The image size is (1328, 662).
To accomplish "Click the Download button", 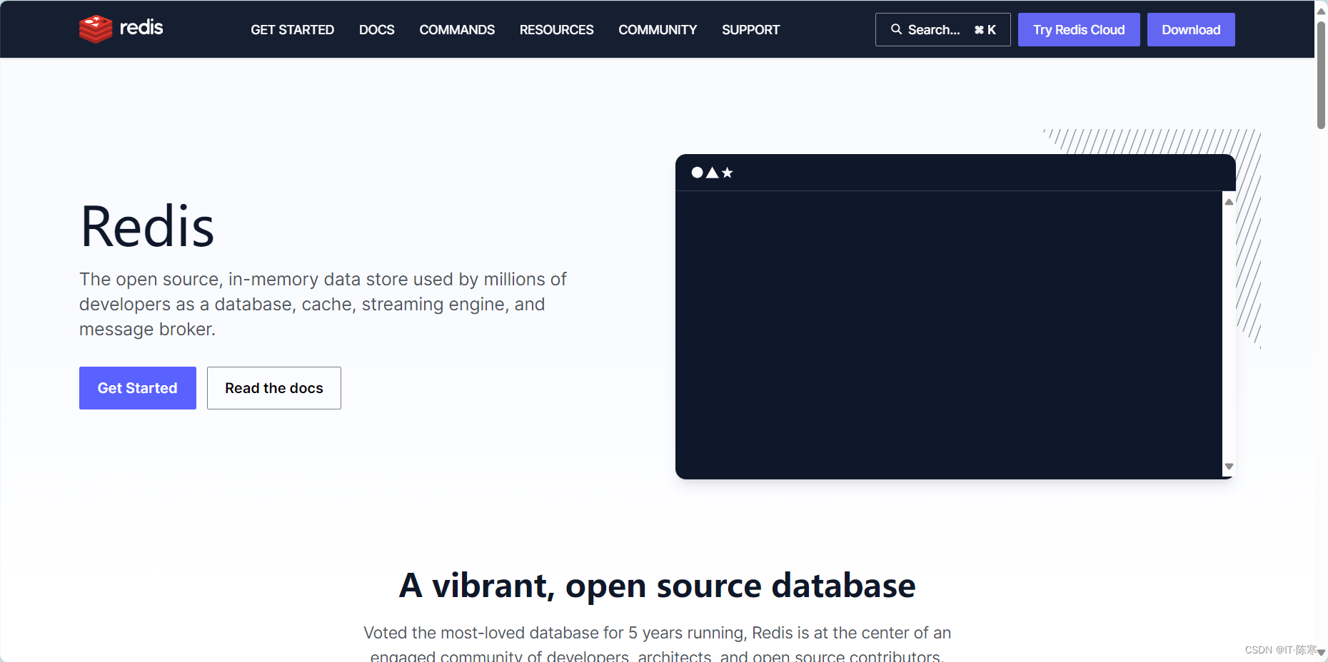I will pyautogui.click(x=1191, y=29).
